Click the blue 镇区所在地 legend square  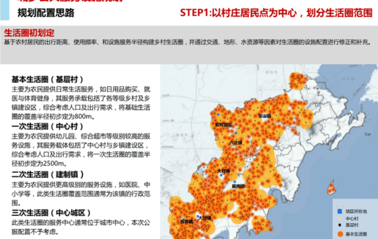(x=340, y=212)
